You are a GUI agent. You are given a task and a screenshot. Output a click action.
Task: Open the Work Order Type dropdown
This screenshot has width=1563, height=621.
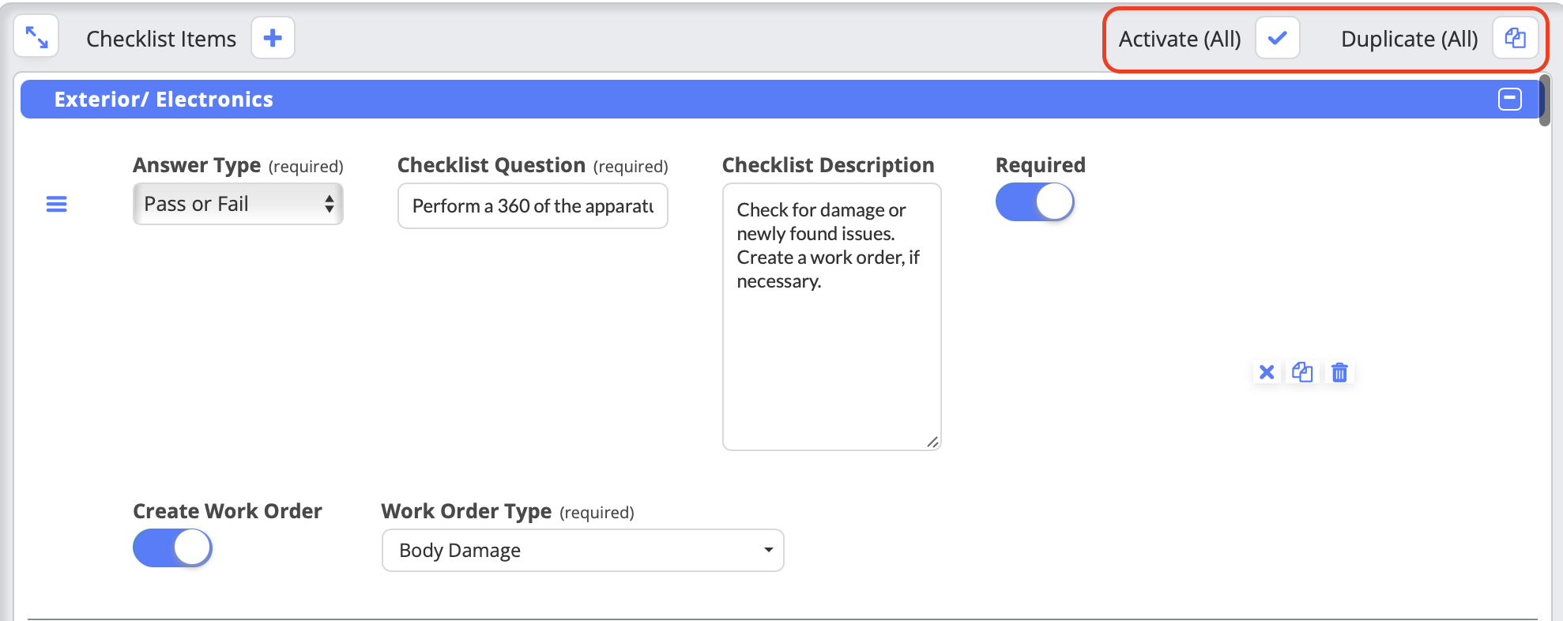tap(582, 550)
